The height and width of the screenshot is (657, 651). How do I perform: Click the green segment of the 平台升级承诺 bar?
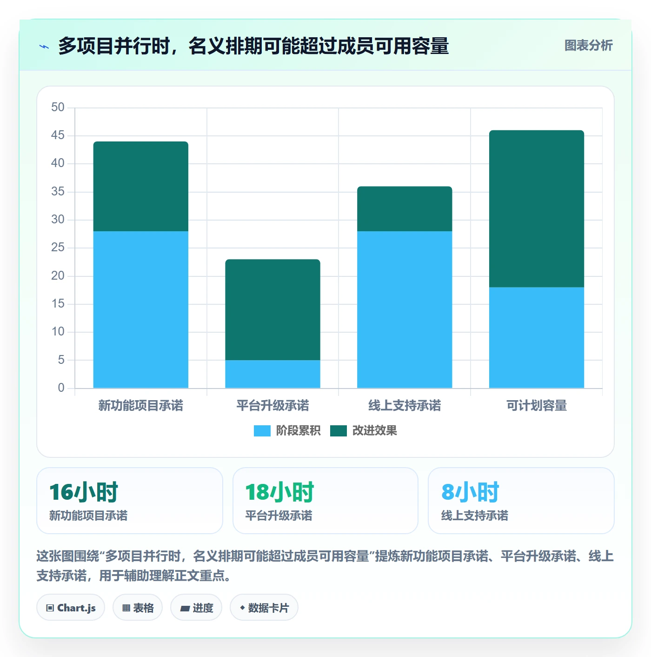272,309
